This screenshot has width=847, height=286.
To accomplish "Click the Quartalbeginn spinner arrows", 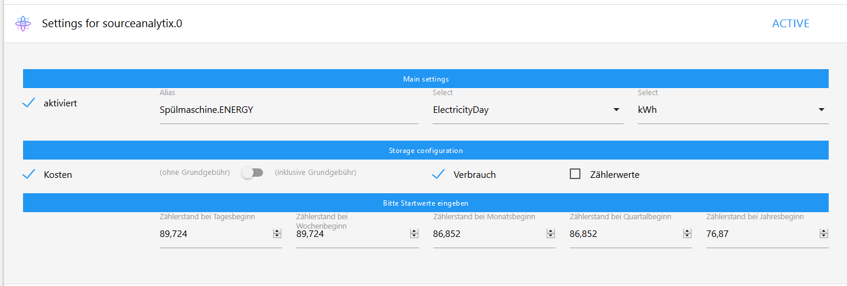I will [x=687, y=234].
